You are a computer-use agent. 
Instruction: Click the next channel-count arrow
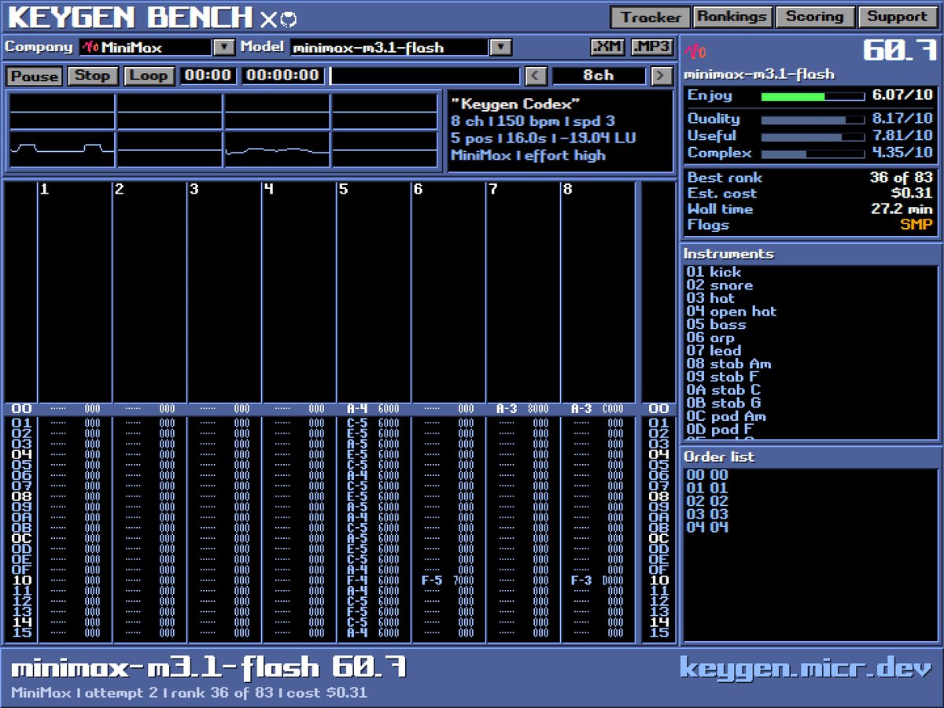pos(662,76)
